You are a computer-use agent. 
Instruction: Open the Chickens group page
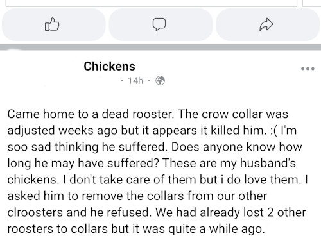(x=109, y=66)
